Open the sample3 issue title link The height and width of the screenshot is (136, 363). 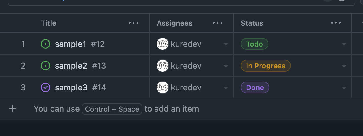click(71, 88)
